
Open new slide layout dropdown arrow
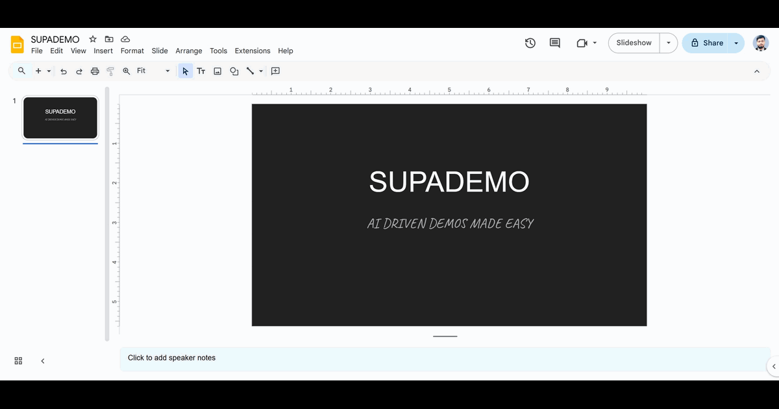[49, 71]
